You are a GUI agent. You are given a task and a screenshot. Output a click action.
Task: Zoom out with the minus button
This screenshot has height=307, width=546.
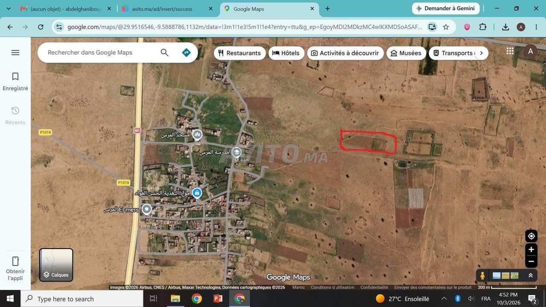coord(531,261)
